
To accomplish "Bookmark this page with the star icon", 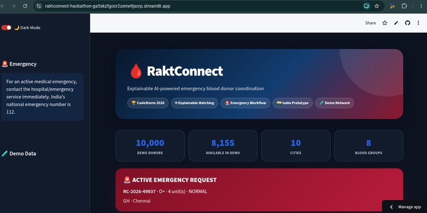I will 377,6.
